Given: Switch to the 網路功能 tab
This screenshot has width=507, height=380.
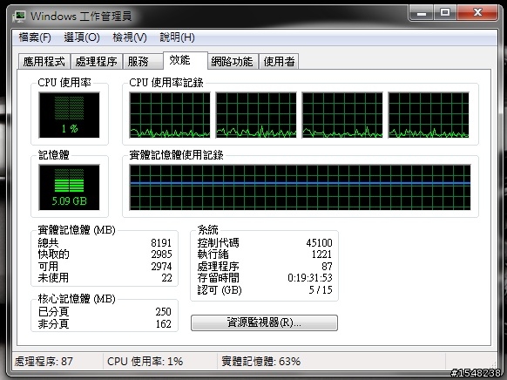Looking at the screenshot, I should (x=233, y=62).
